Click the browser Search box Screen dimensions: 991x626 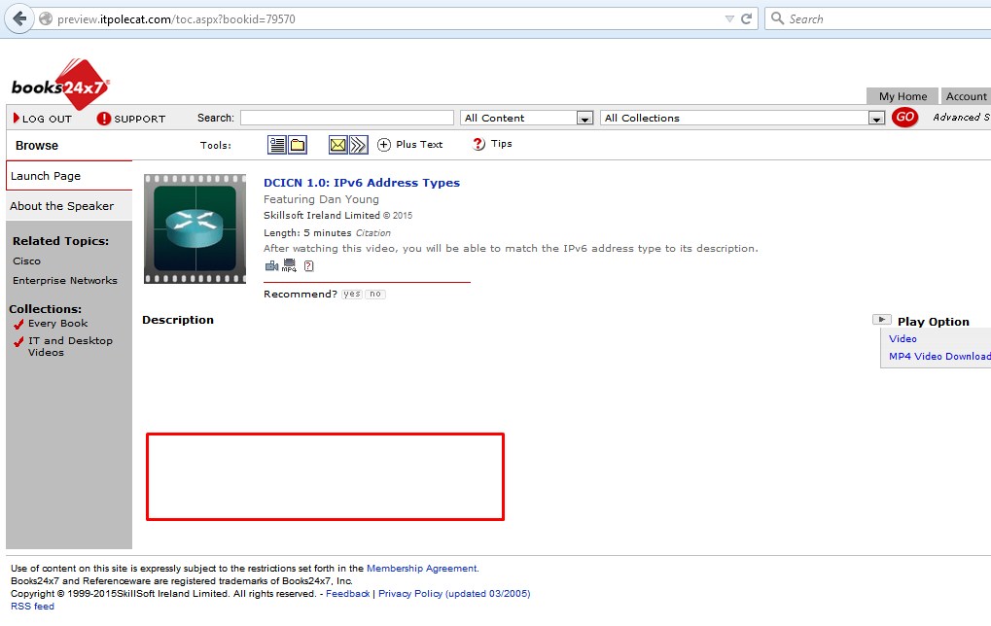point(878,18)
